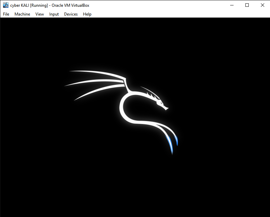The height and width of the screenshot is (217, 270).
Task: Open the Input menu
Action: click(x=54, y=14)
